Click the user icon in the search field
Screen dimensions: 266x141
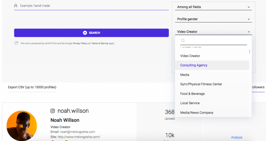pos(16,6)
